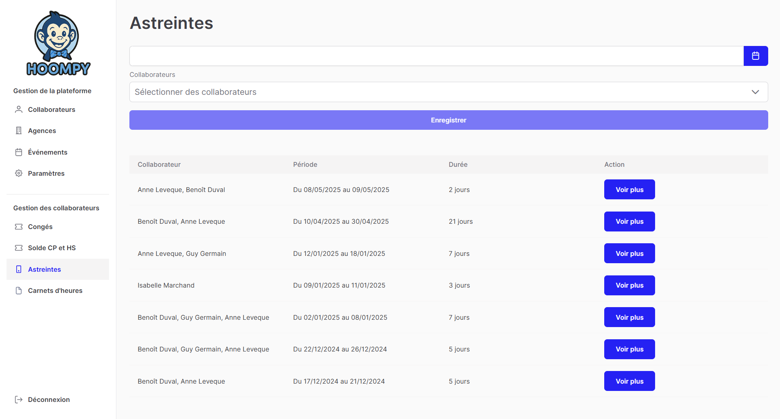The height and width of the screenshot is (419, 780).
Task: Open Voir plus for 17/12/2024 period
Action: (629, 381)
